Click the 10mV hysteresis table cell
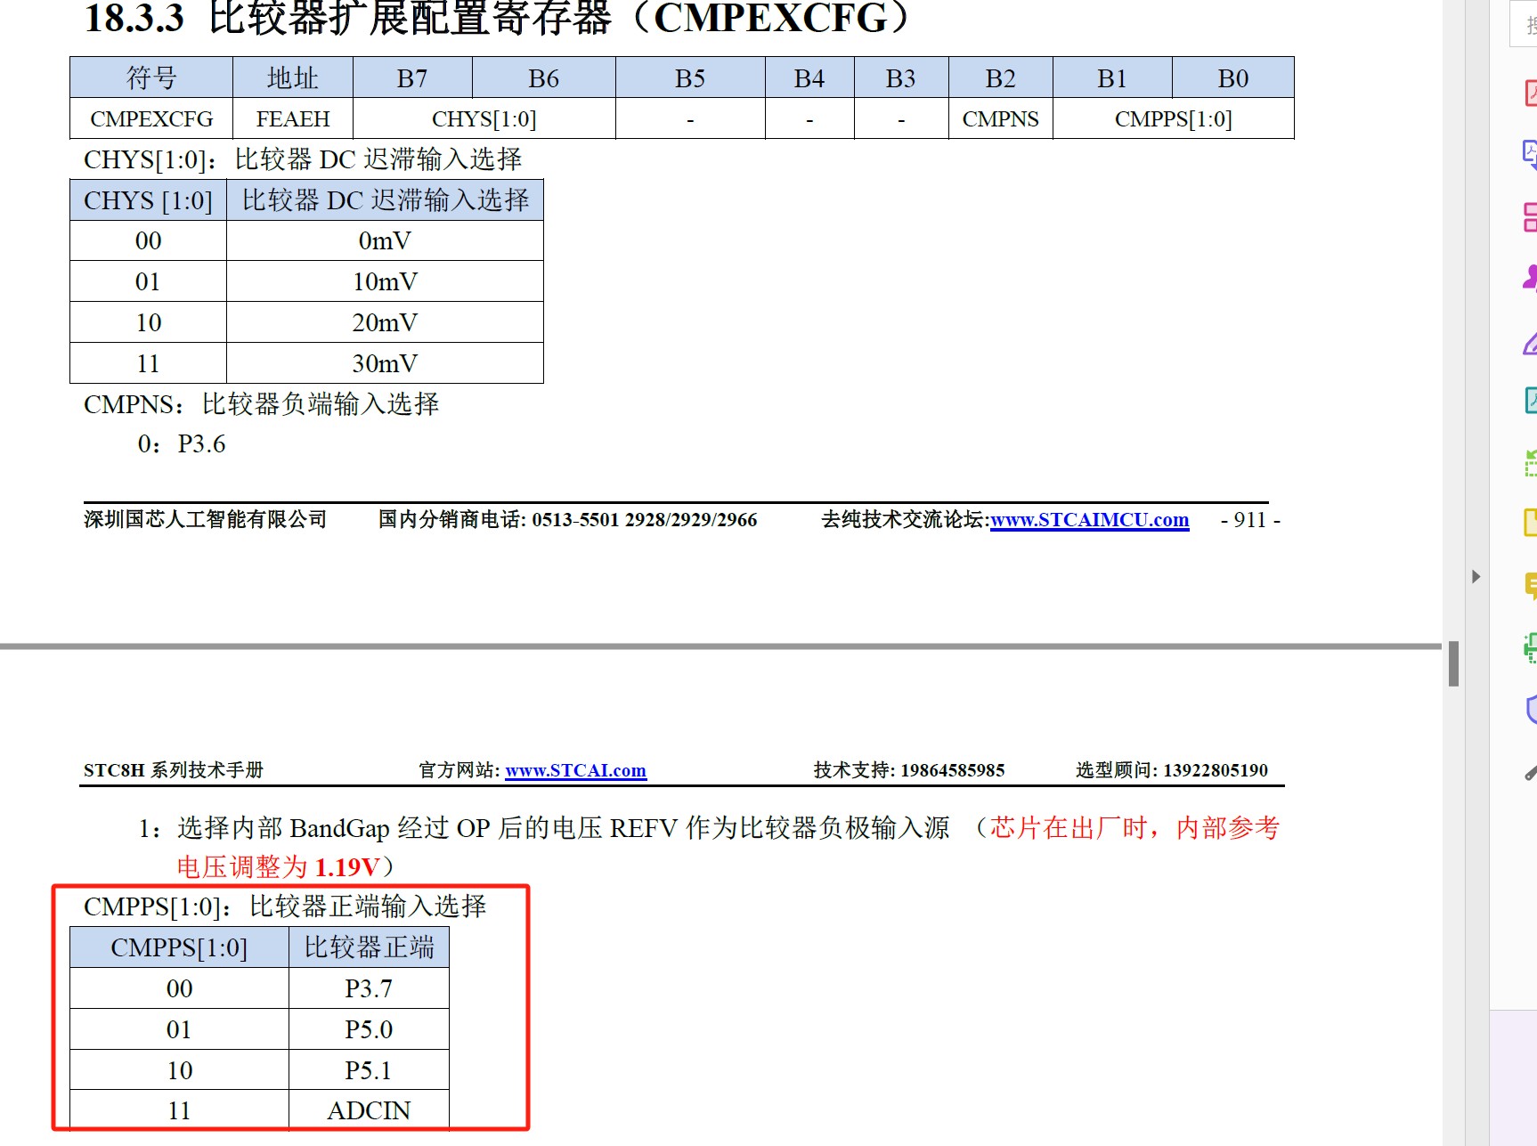This screenshot has height=1146, width=1537. tap(385, 281)
